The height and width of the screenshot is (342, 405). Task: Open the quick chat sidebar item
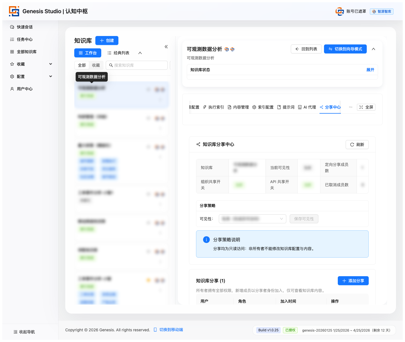click(25, 27)
